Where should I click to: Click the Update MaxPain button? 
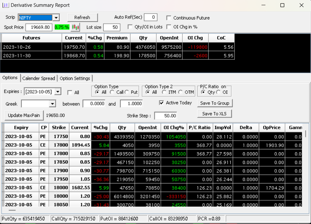tap(24, 115)
